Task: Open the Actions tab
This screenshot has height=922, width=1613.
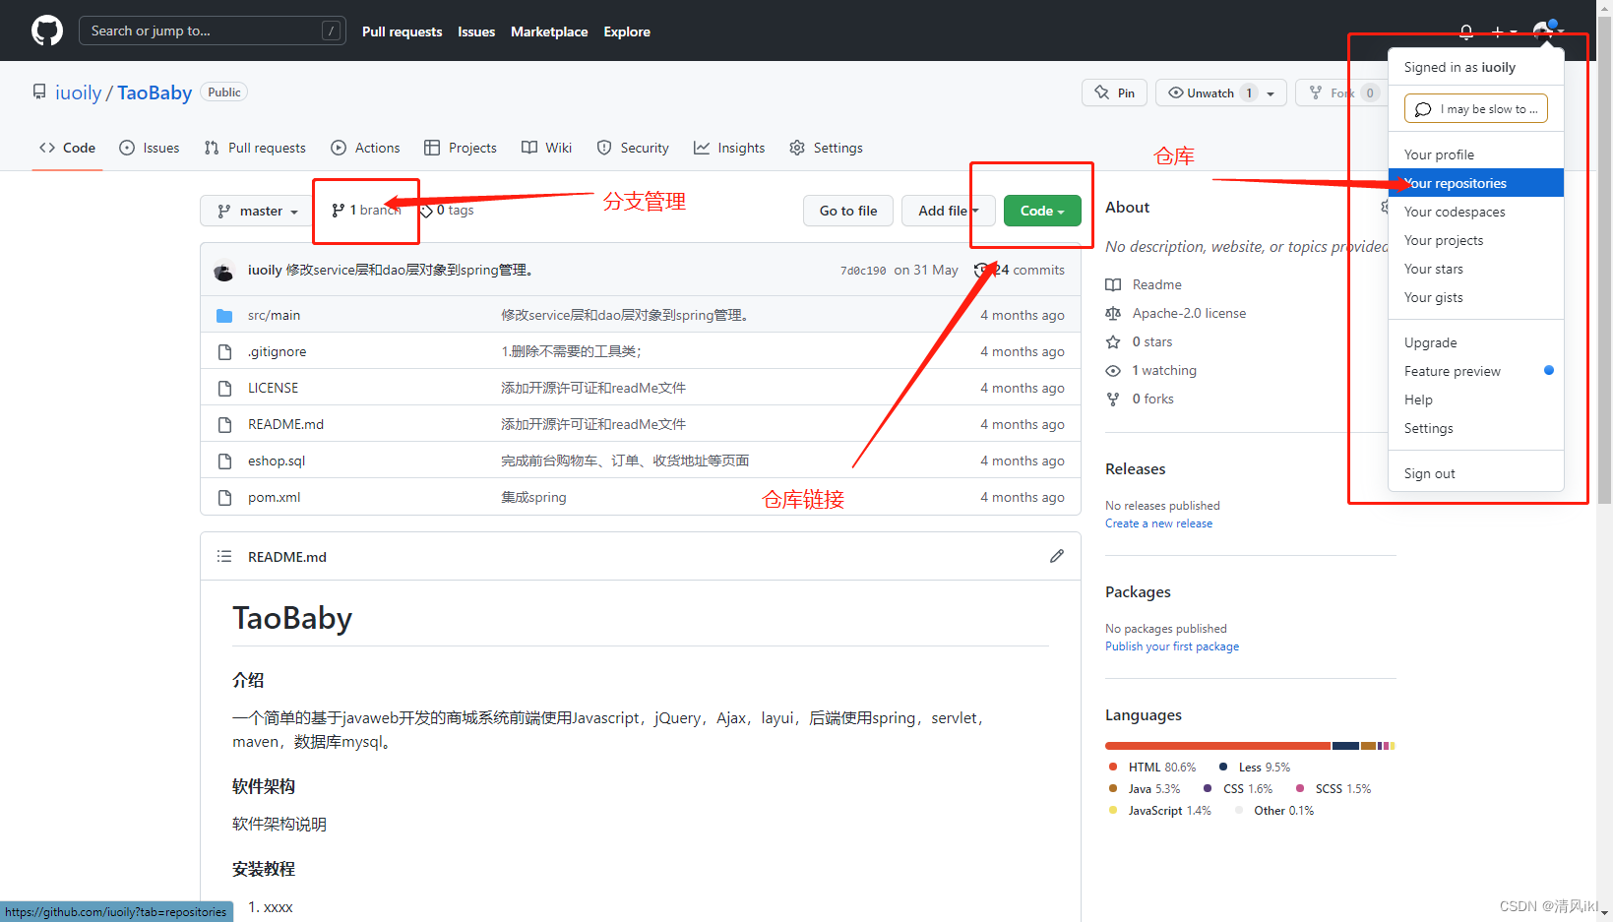Action: pos(366,148)
